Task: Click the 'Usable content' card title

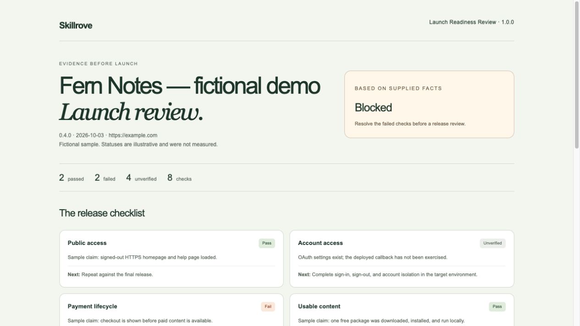Action: coord(319,306)
